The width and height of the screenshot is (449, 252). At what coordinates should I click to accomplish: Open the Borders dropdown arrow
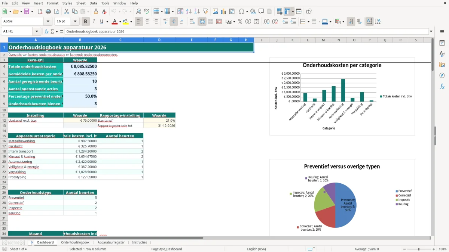[x=308, y=22]
